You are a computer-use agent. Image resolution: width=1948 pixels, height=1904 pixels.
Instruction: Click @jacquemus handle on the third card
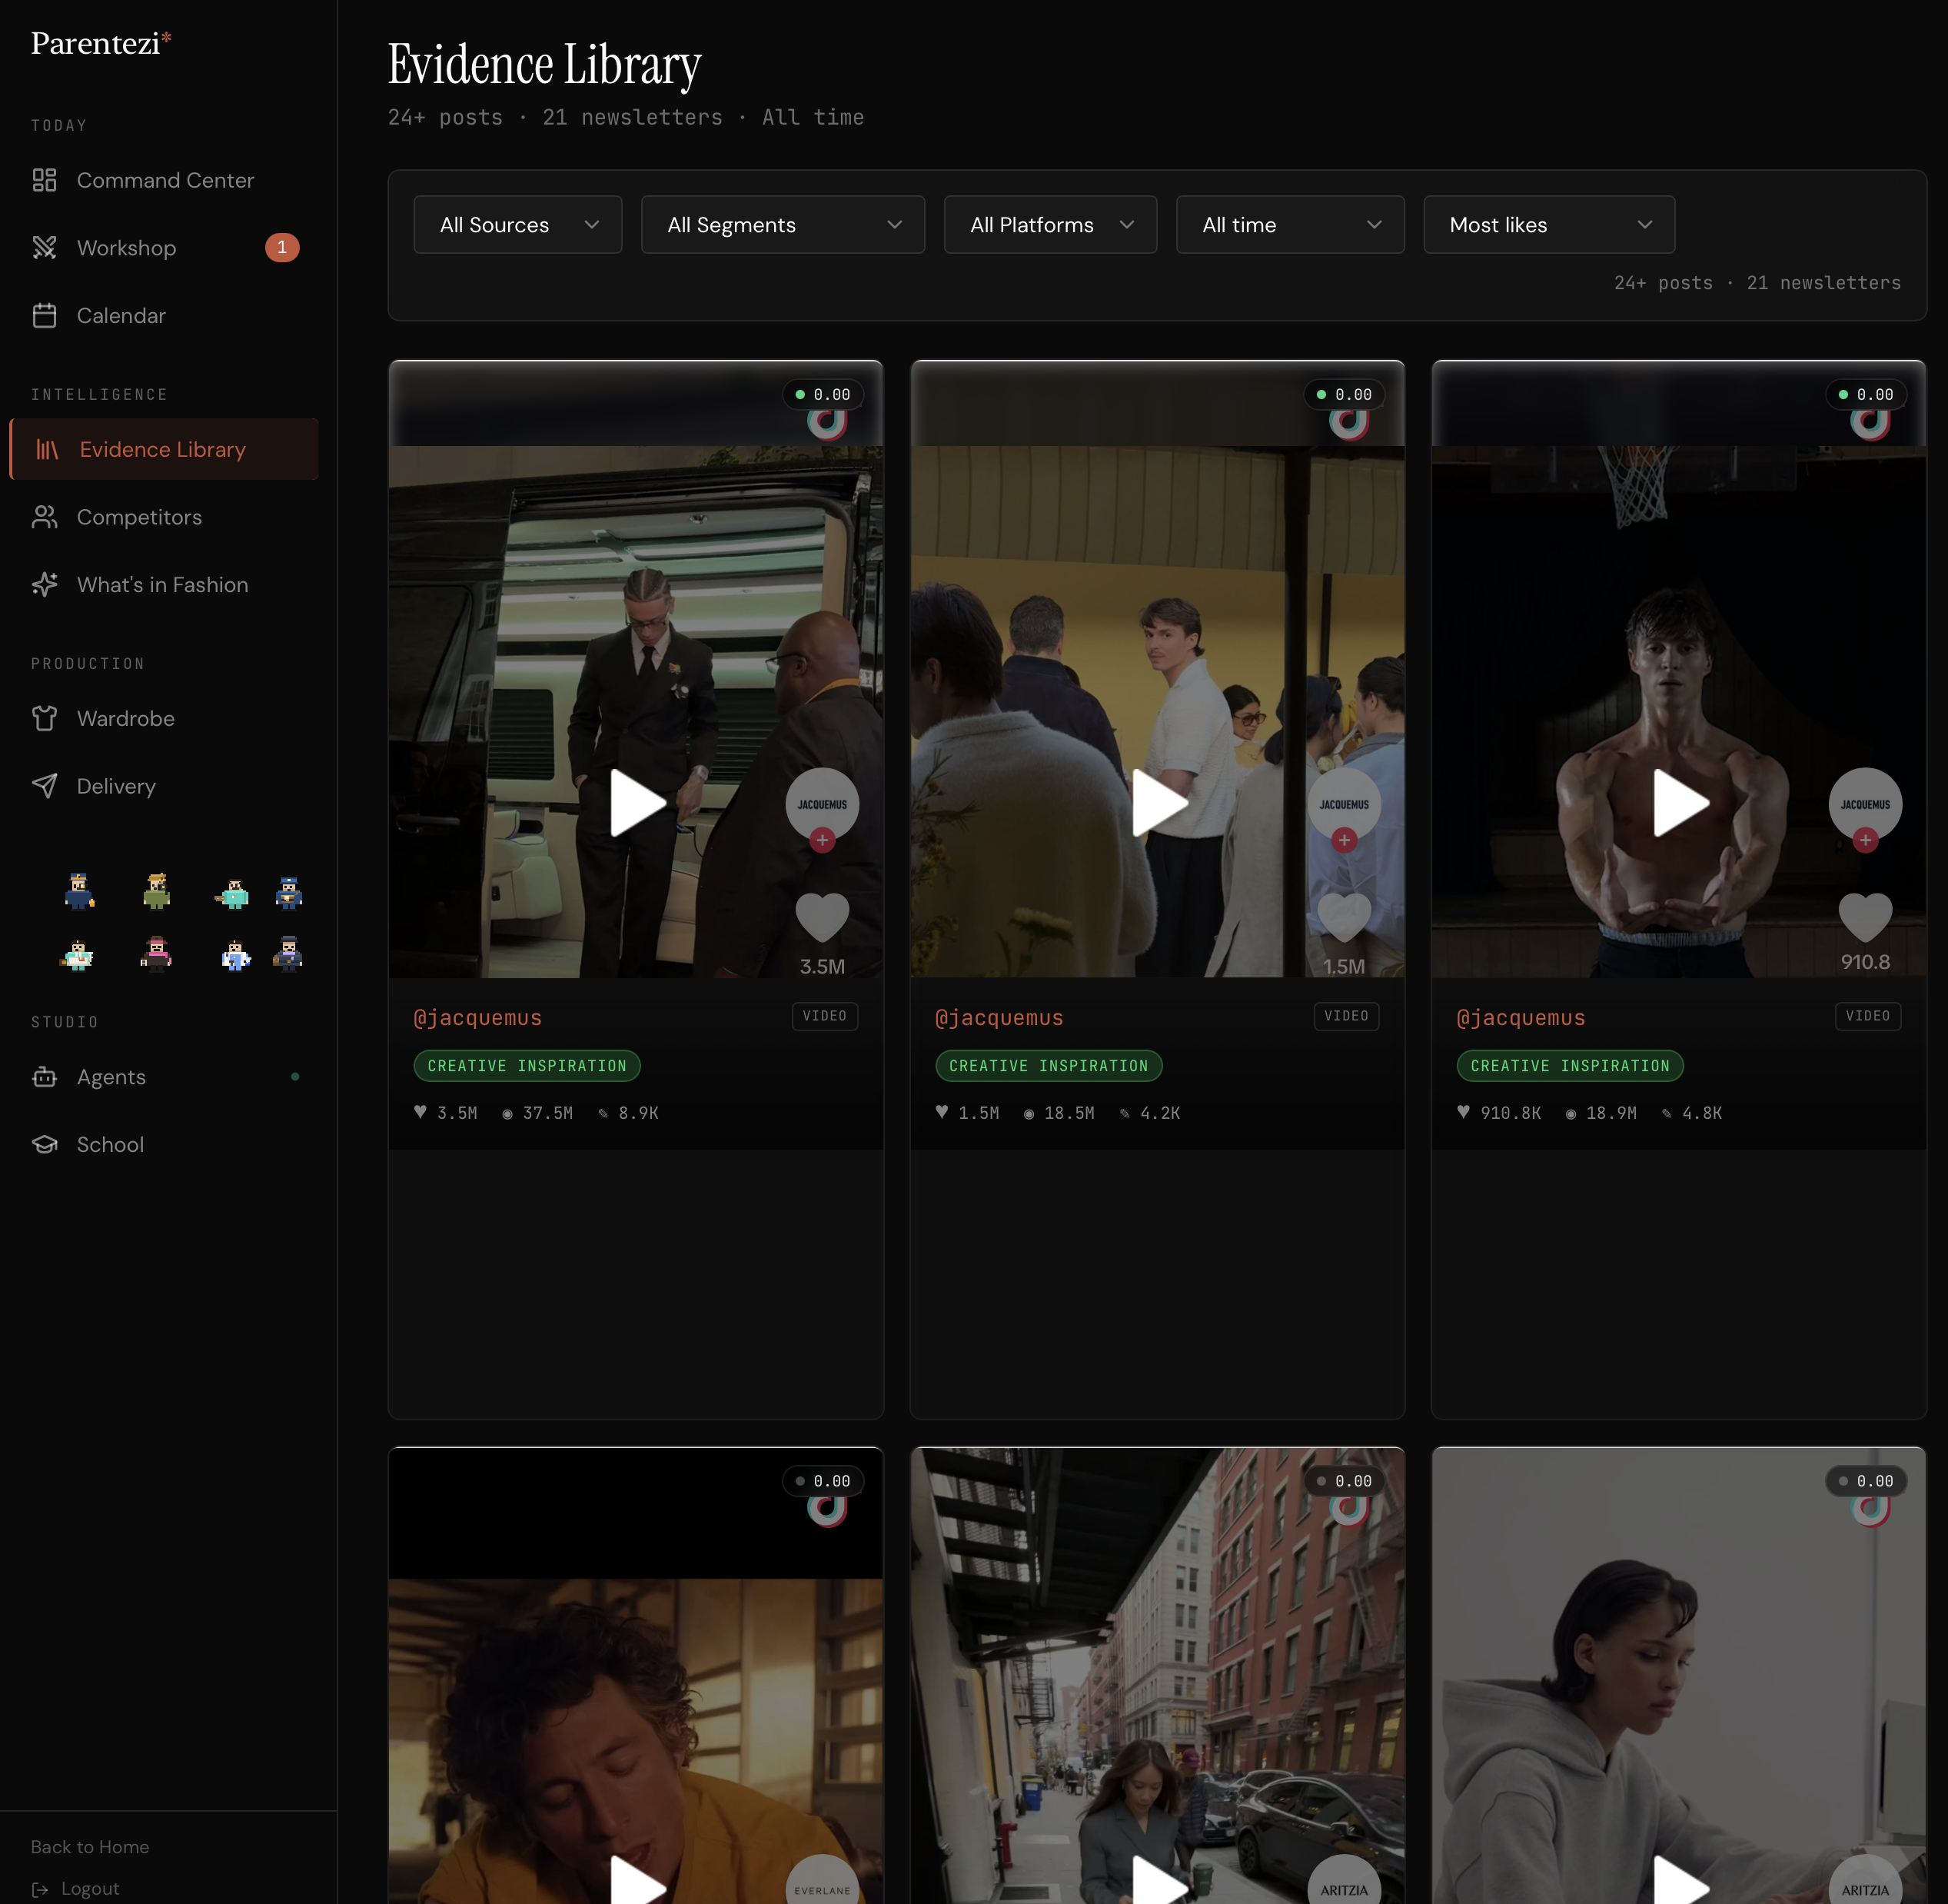pos(1521,1018)
